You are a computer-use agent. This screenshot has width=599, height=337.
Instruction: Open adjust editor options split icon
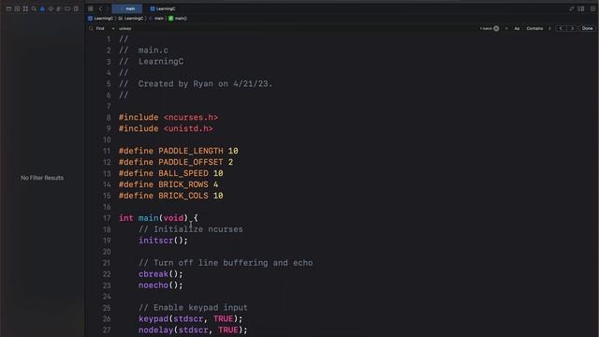(x=581, y=8)
